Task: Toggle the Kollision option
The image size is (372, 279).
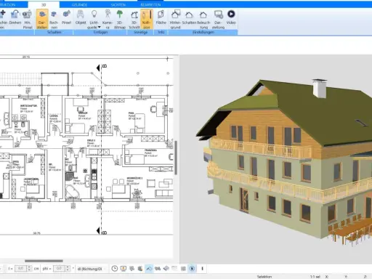Action: (146, 19)
